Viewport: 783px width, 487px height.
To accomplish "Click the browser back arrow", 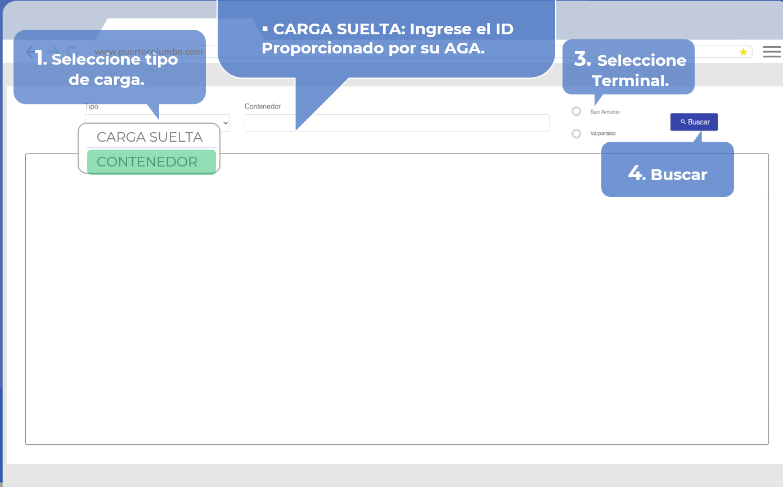I will (31, 52).
